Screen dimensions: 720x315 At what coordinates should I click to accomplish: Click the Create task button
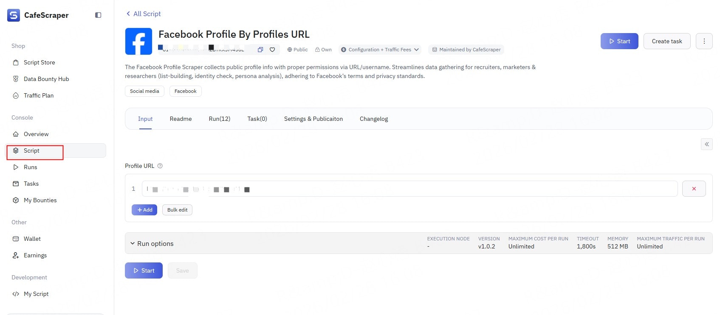pos(667,41)
